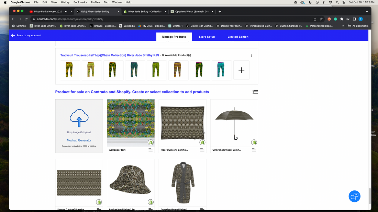Open the Mockup Generator link
378x212 pixels.
point(79,140)
